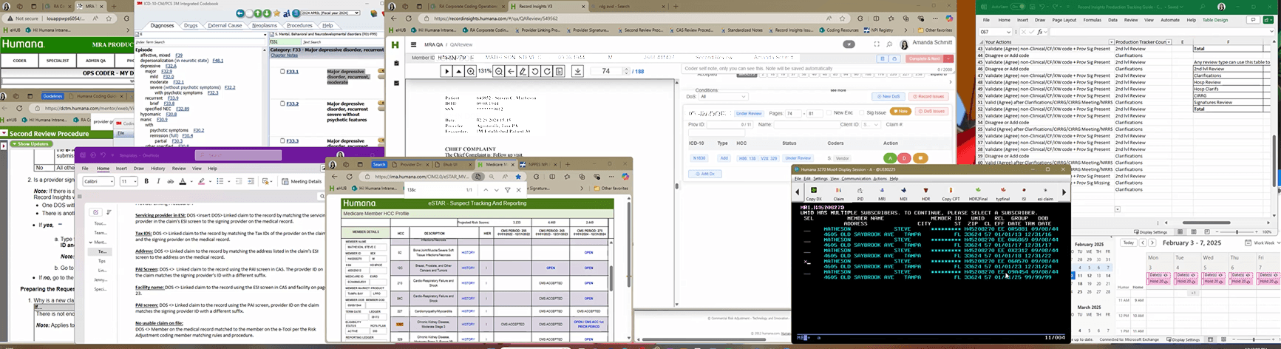This screenshot has height=349, width=1281.
Task: Open the font size 11 dropdown in OneNote
Action: (129, 181)
